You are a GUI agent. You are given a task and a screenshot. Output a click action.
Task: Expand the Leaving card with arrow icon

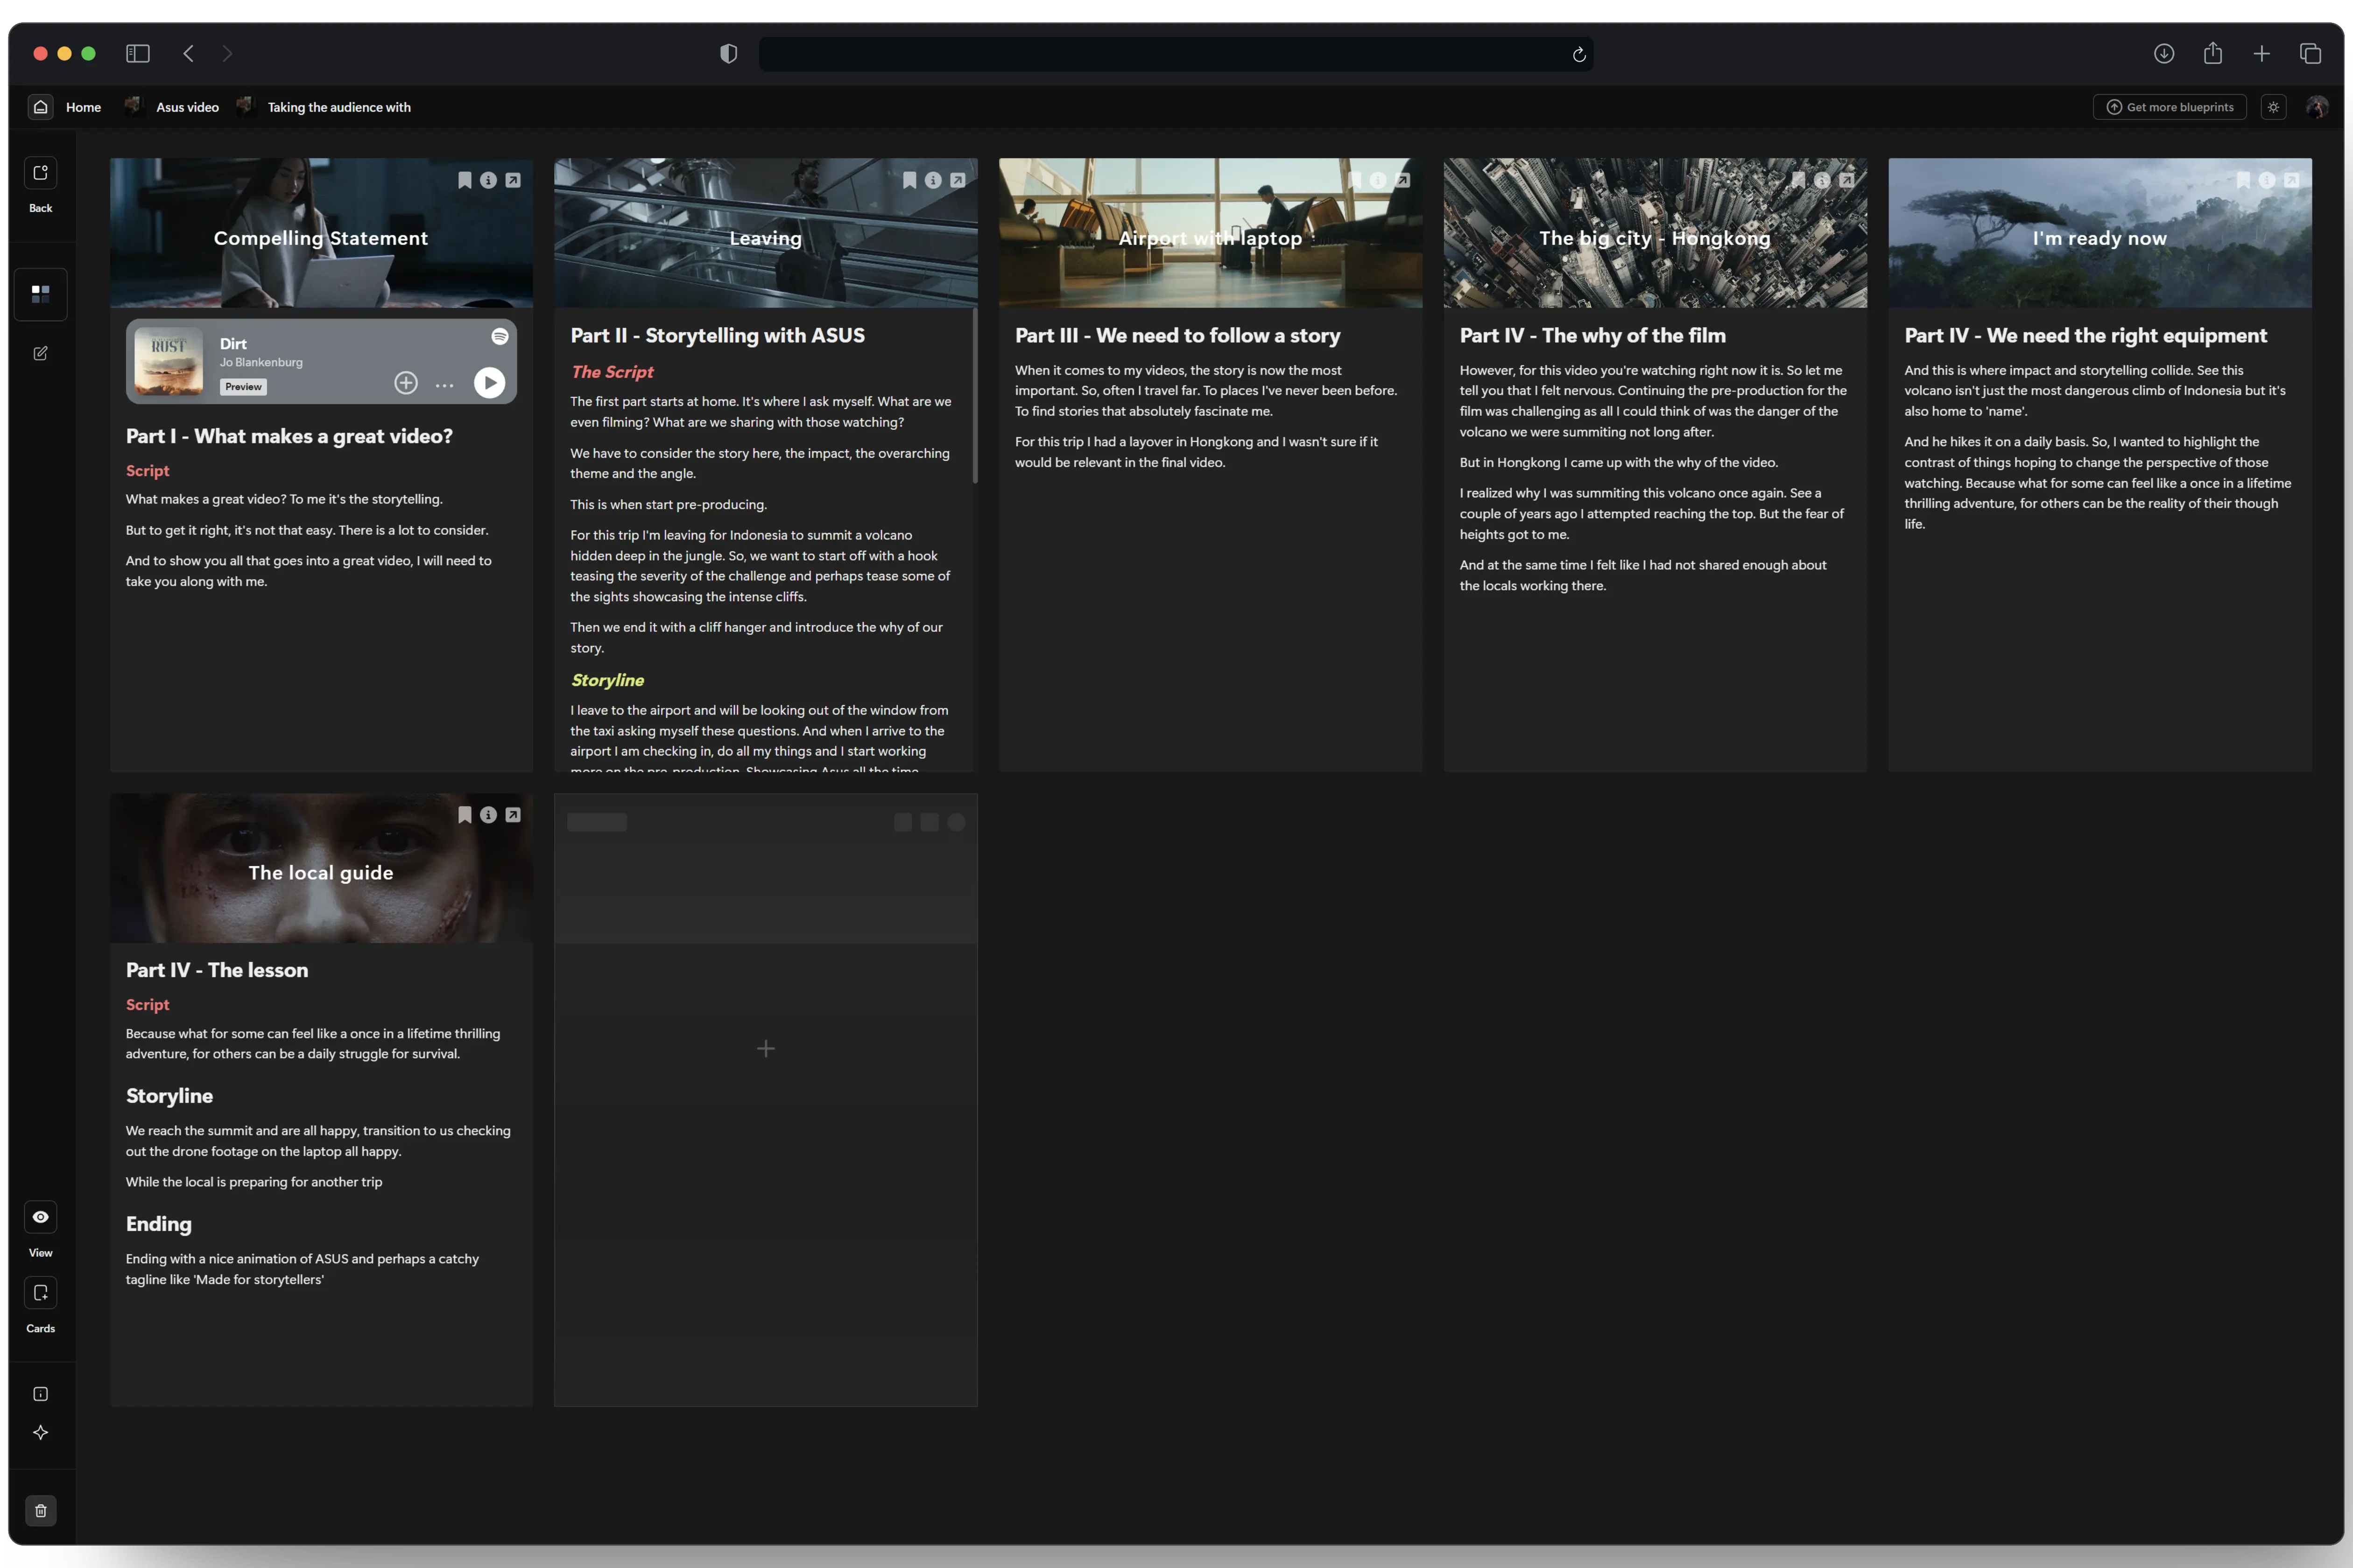[x=958, y=180]
